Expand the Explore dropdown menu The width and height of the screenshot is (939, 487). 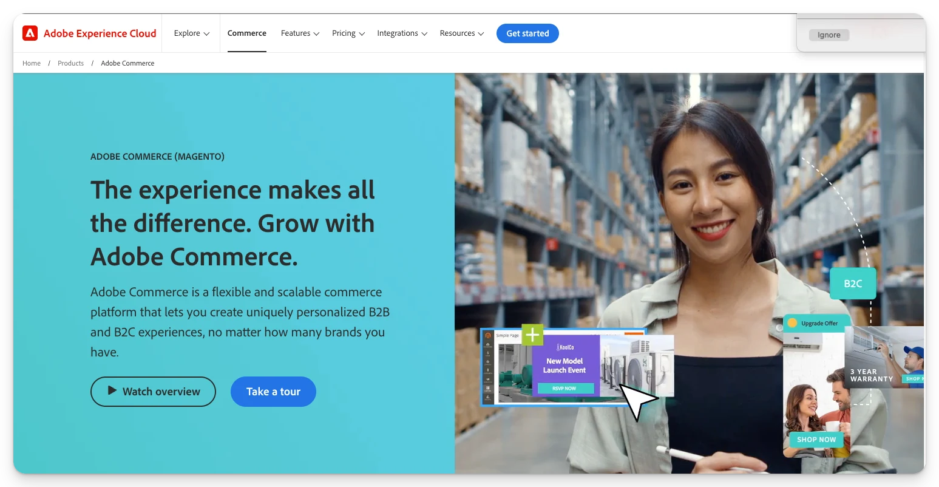point(191,33)
